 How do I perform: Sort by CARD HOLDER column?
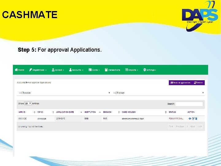(144, 112)
